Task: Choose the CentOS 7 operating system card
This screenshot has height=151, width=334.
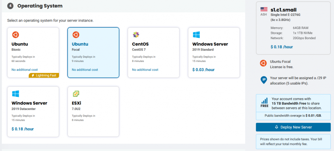Action: [154, 53]
